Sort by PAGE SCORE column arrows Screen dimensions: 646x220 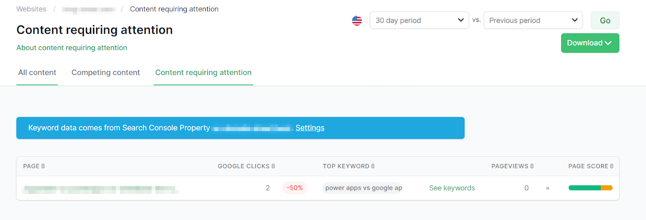[612, 166]
